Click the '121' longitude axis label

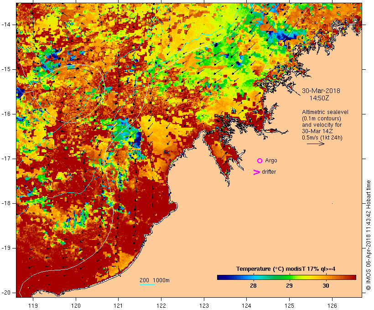pos(118,305)
